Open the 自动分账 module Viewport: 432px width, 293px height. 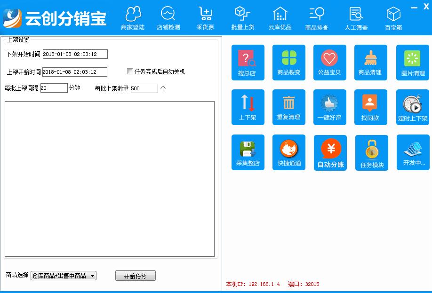(x=329, y=152)
